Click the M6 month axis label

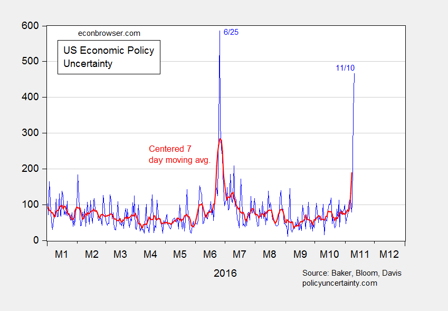click(x=210, y=254)
